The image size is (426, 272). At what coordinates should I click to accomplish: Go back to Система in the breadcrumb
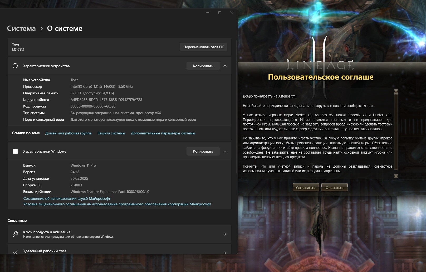pyautogui.click(x=21, y=28)
